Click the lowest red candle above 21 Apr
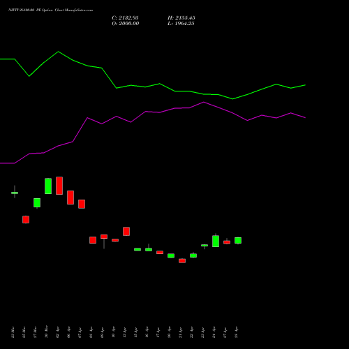The image size is (349, 349). tap(182, 261)
